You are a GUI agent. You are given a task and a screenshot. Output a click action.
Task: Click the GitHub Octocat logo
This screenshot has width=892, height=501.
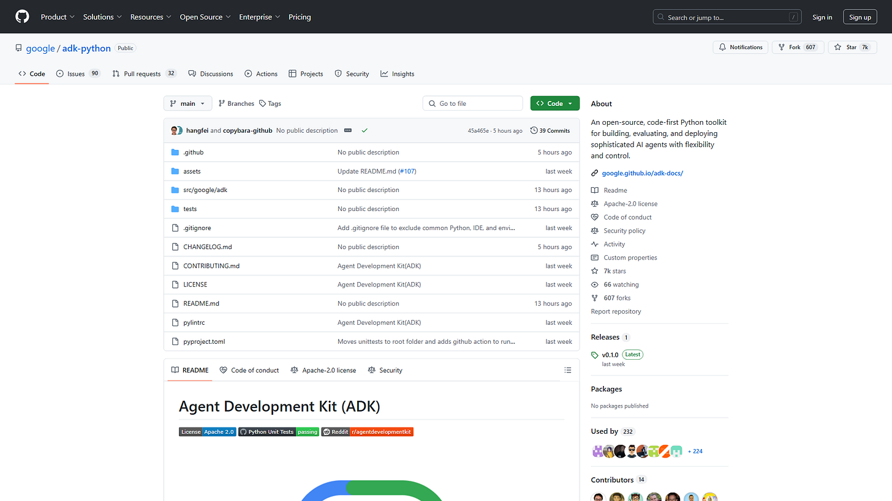coord(22,17)
